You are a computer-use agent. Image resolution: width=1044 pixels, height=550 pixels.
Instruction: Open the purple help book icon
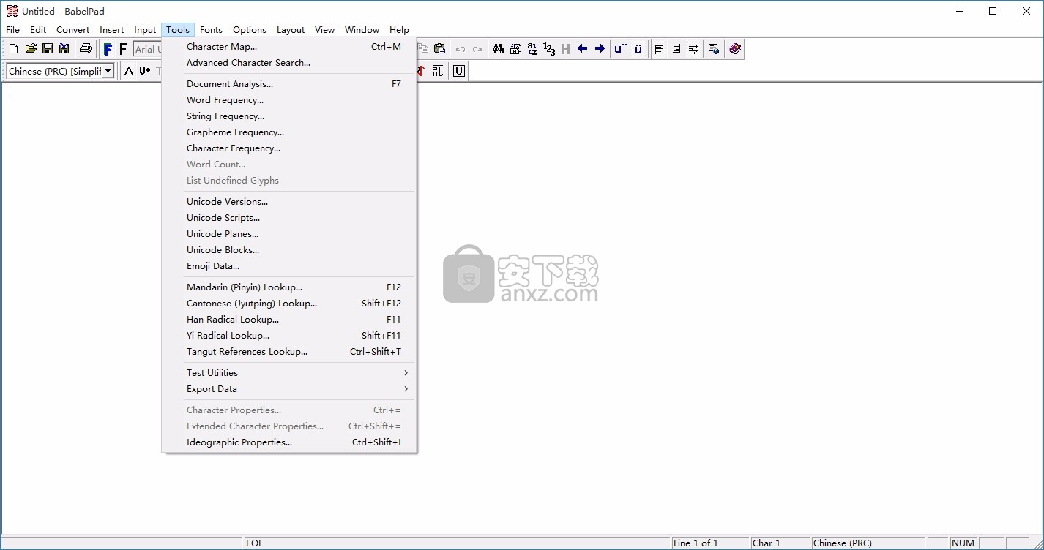tap(735, 49)
